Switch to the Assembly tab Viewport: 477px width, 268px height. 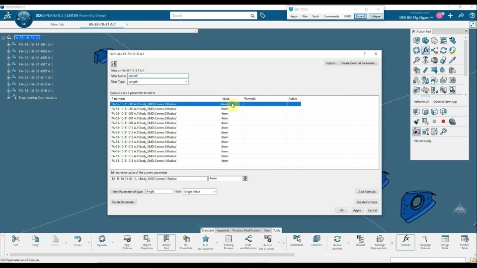coord(223,230)
